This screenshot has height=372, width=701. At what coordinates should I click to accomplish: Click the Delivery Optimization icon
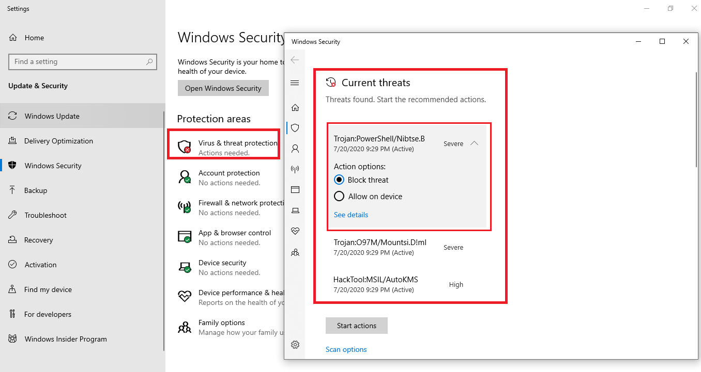(12, 141)
